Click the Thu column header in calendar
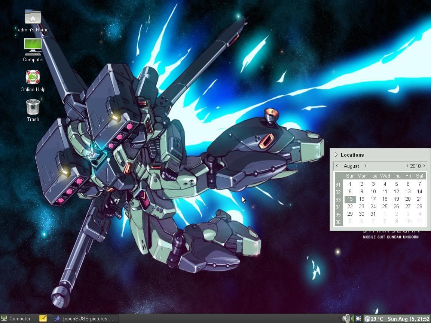Image resolution: width=431 pixels, height=323 pixels. point(396,176)
